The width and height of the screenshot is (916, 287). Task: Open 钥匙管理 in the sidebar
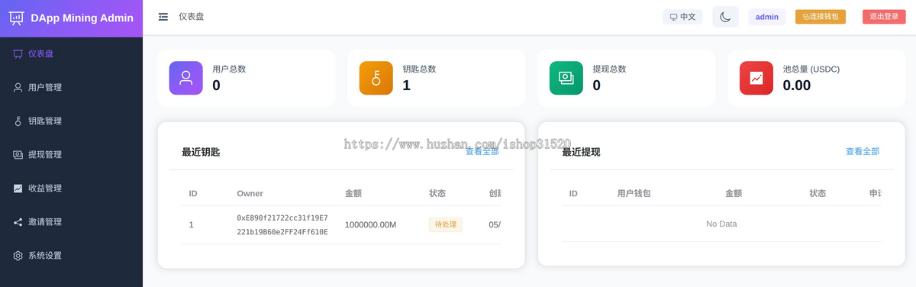click(x=71, y=121)
